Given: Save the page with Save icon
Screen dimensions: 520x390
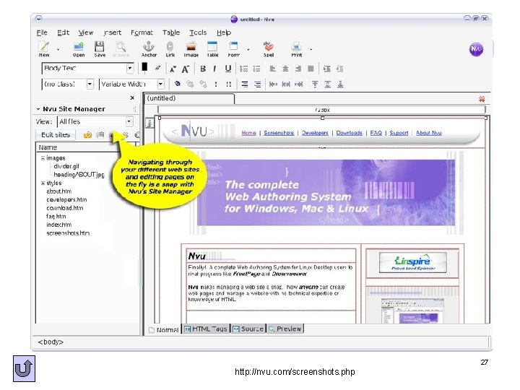Looking at the screenshot, I should 100,49.
